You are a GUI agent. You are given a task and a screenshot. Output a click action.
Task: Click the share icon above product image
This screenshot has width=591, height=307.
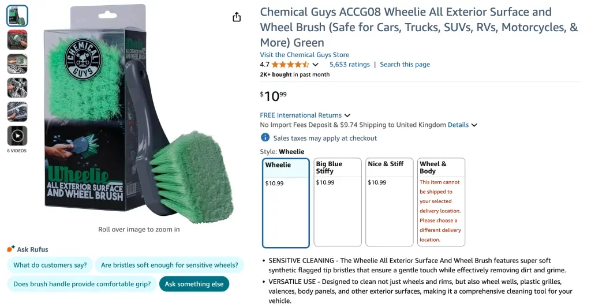(x=237, y=17)
